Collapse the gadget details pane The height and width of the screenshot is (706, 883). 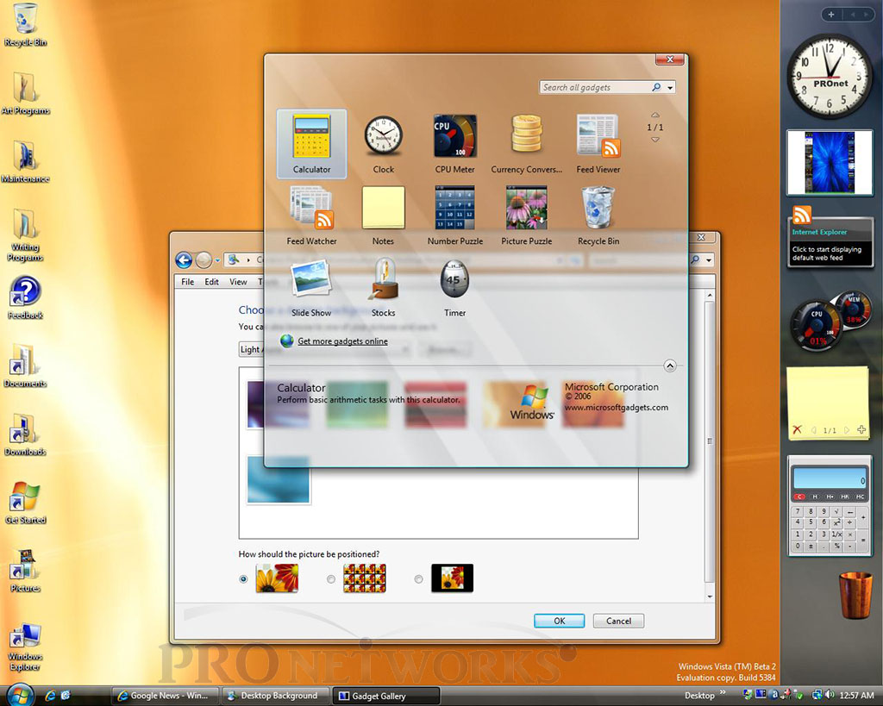coord(670,365)
